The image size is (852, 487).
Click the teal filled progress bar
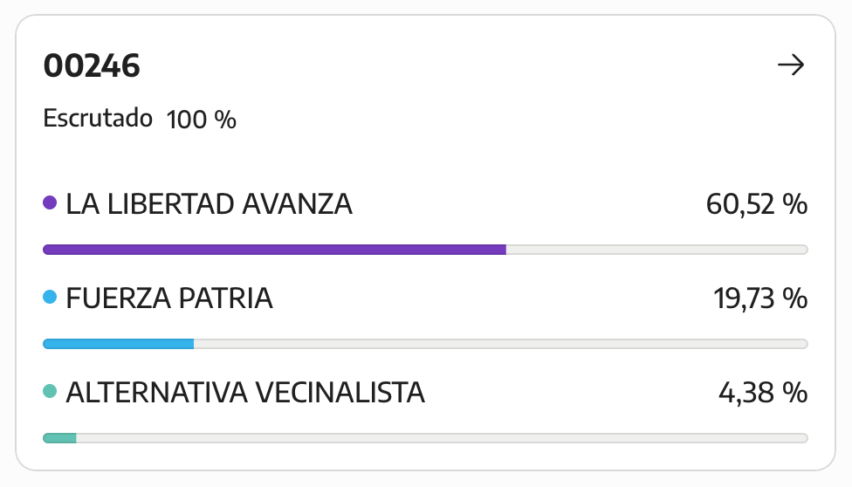pos(59,438)
